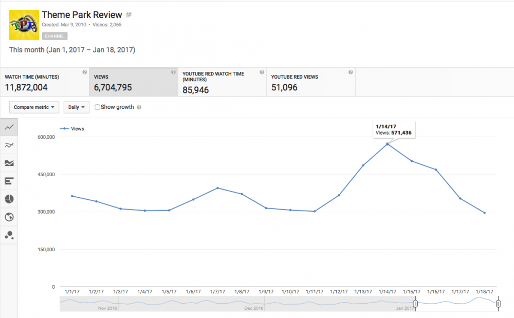Select the line chart view icon

click(x=9, y=127)
